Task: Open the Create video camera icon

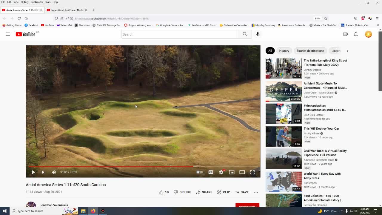Action: (345, 34)
